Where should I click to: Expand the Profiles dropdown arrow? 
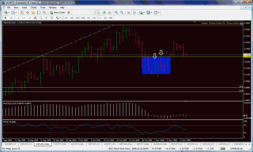(16, 13)
